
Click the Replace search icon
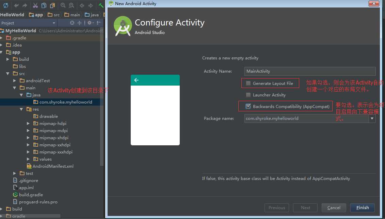click(x=71, y=5)
